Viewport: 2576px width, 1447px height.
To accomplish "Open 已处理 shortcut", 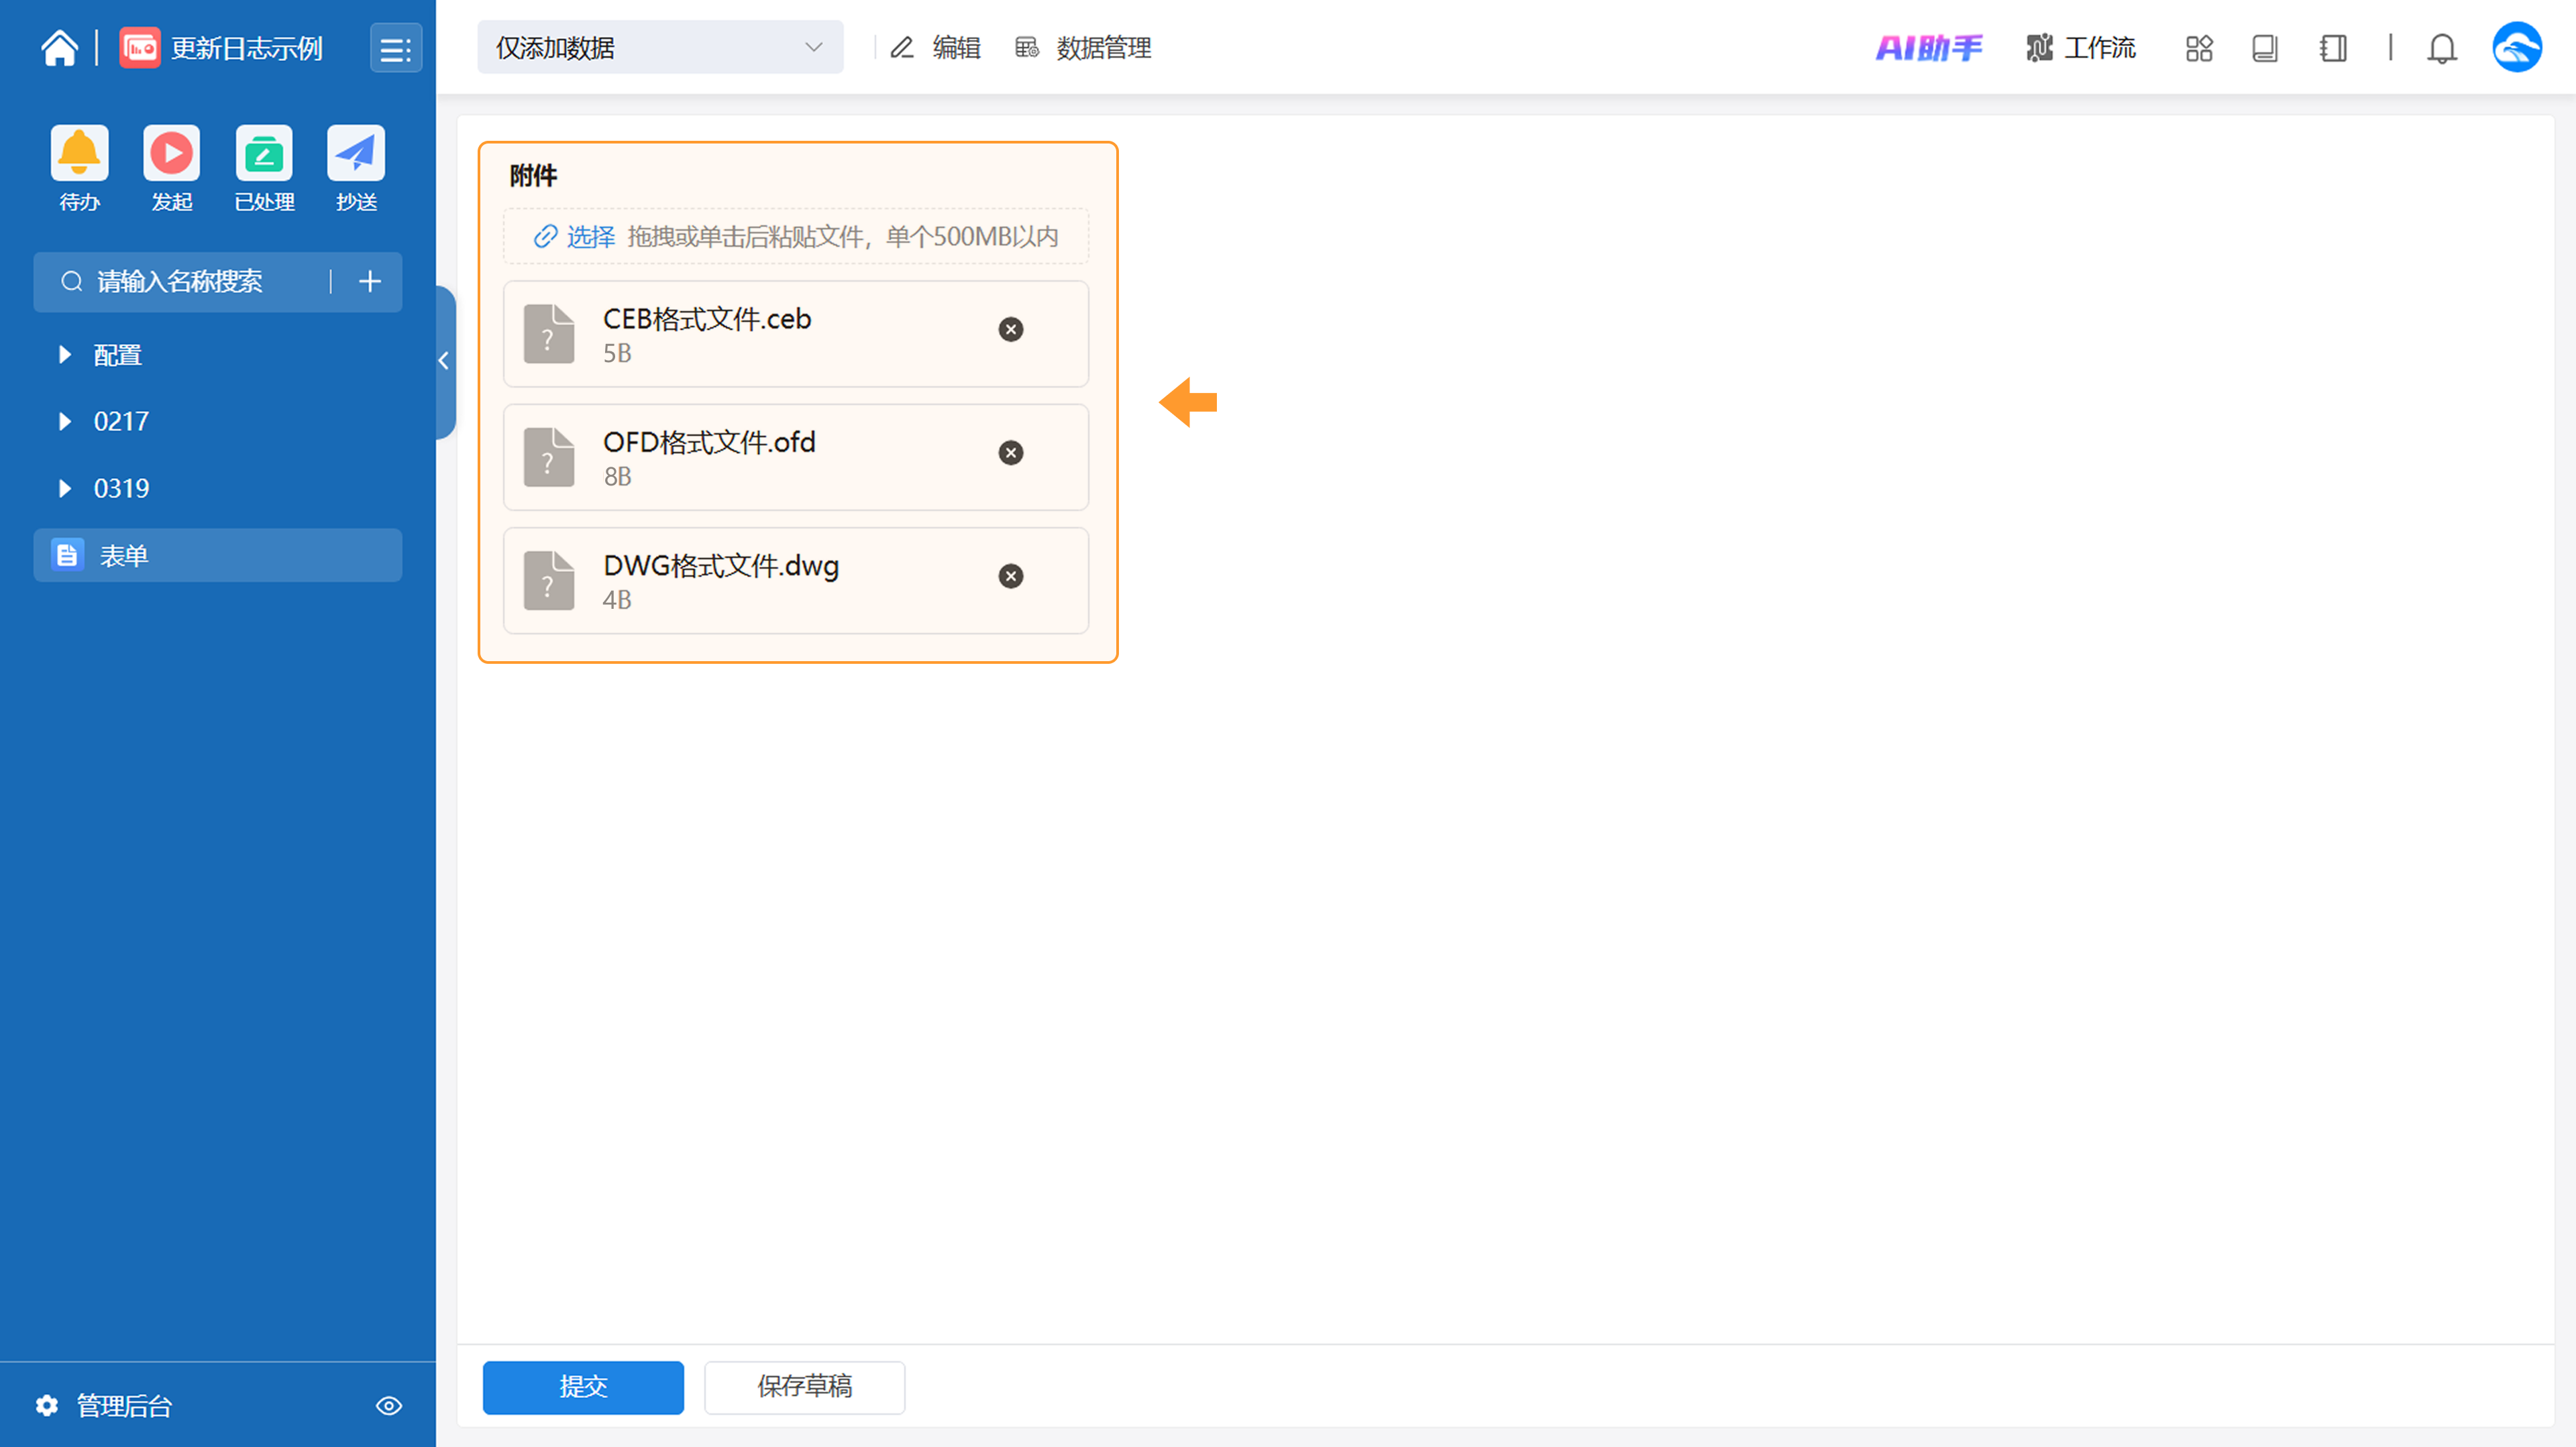I will pyautogui.click(x=264, y=154).
